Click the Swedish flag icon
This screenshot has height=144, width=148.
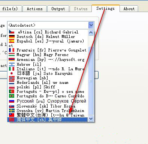coord(12,111)
